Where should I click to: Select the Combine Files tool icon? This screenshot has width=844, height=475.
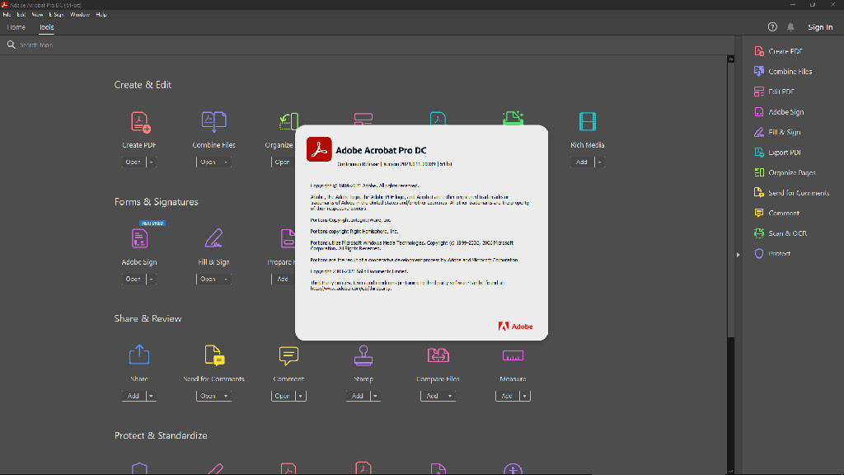tap(213, 122)
